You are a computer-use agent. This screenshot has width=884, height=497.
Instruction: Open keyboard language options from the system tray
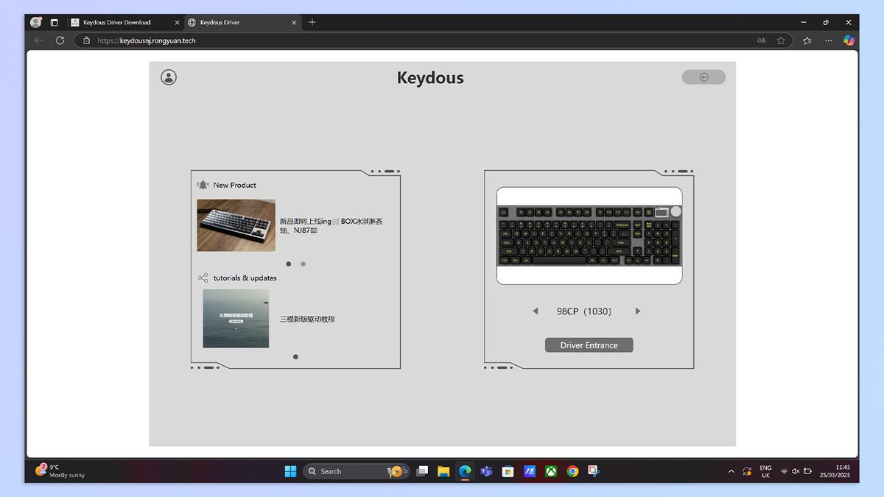tap(765, 471)
